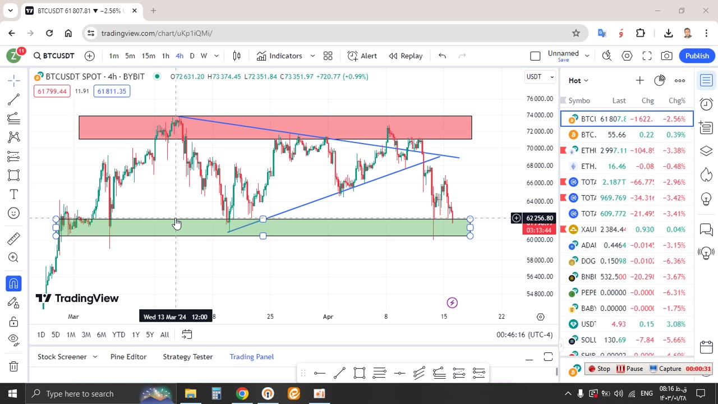Select the ETHUSDT row priced 2997.11
This screenshot has height=404, width=718.
[x=627, y=150]
